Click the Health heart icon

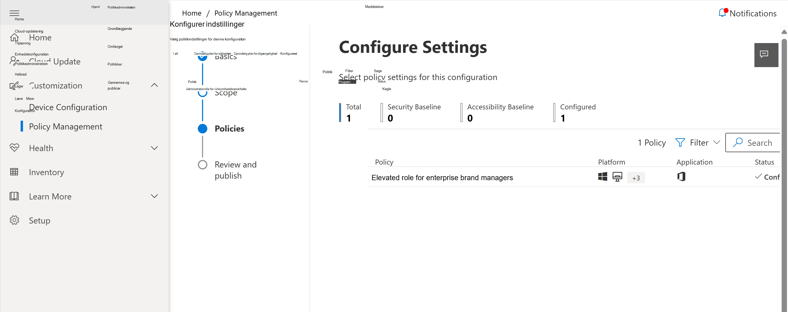click(14, 148)
